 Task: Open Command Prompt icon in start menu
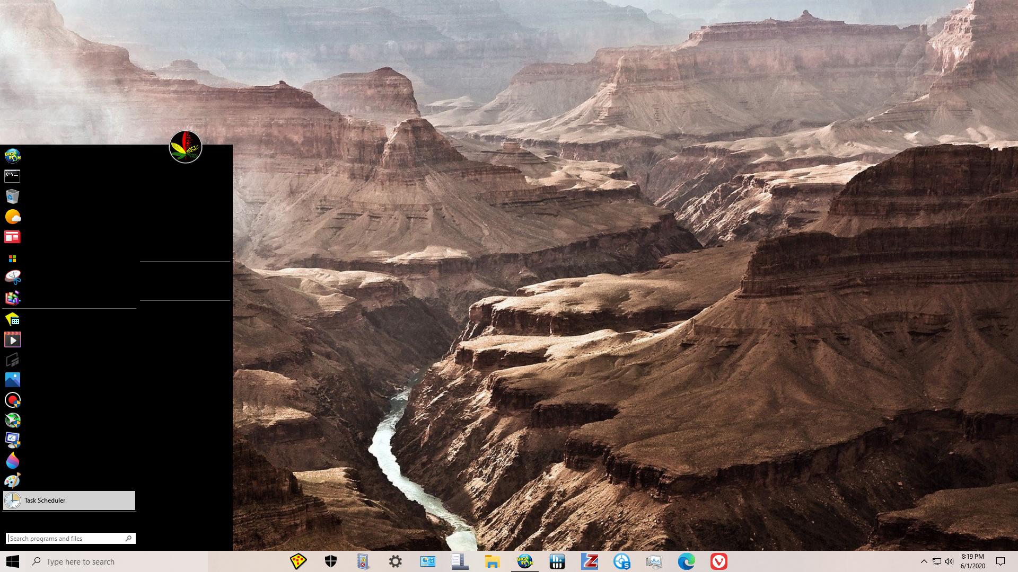pyautogui.click(x=12, y=176)
